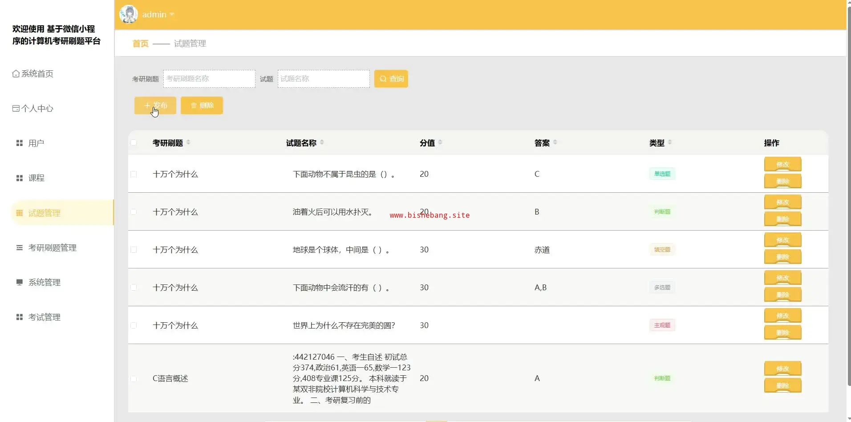Click the admin user avatar
Image resolution: width=851 pixels, height=422 pixels.
[129, 14]
